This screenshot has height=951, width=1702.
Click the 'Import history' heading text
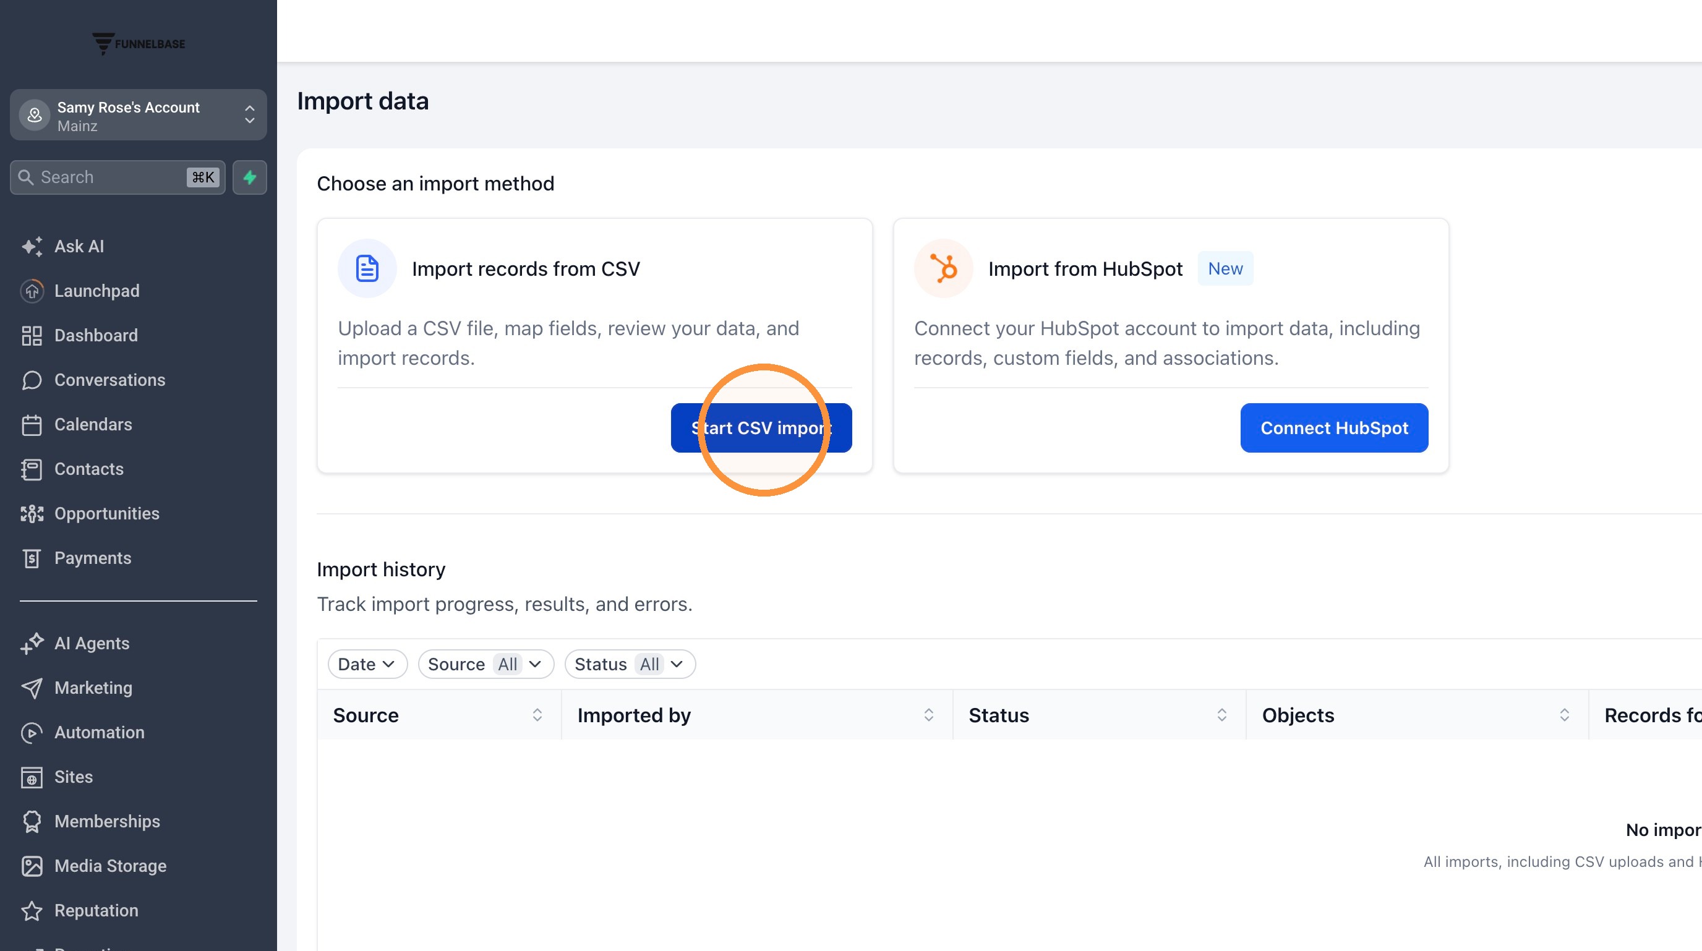point(381,569)
